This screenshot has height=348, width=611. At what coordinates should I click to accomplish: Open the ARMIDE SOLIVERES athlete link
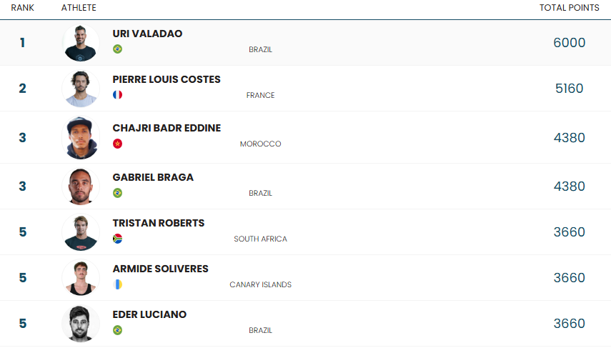(160, 269)
